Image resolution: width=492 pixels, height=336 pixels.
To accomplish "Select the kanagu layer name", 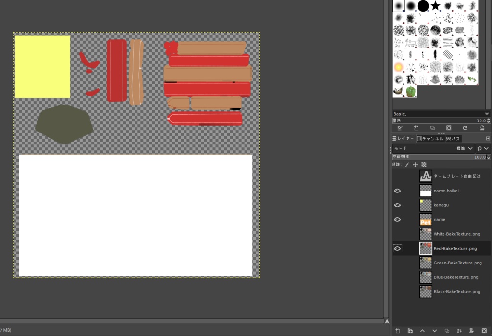I will tap(441, 205).
